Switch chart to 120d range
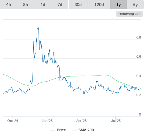This screenshot has width=144, height=138. click(99, 5)
